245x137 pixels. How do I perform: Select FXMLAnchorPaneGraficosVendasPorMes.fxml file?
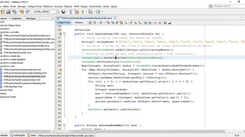coord(24,76)
